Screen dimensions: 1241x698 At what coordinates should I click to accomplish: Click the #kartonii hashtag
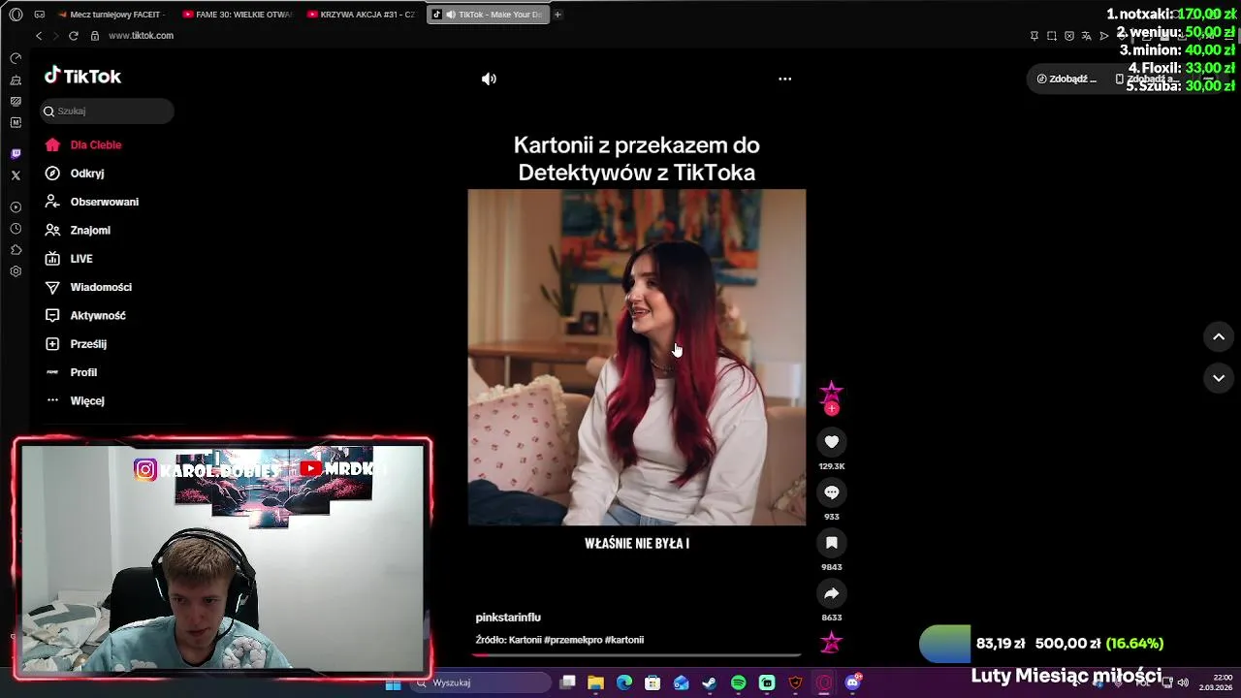624,640
